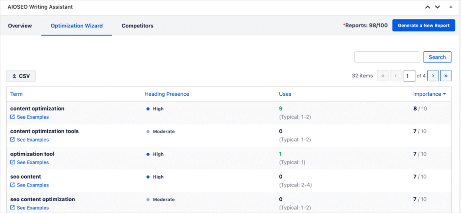Click Generate a New Report button
461x213 pixels.
click(424, 26)
